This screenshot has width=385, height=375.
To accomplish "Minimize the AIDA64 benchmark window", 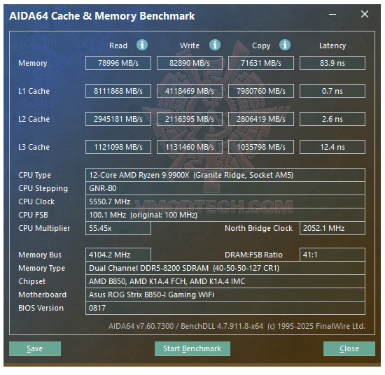I will 332,14.
